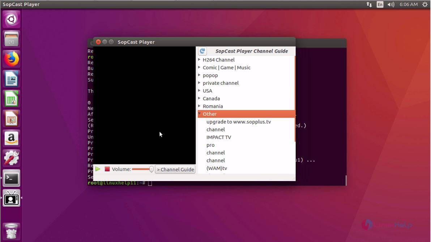431x242 pixels.
Task: Open LibreOffice Impress from the launcher
Action: pyautogui.click(x=11, y=119)
